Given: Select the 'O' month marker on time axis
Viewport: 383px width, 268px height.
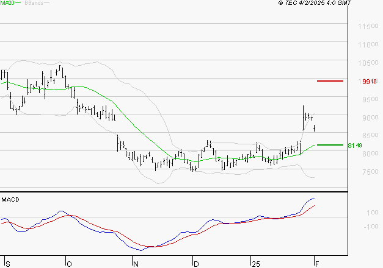Looking at the screenshot, I should coord(69,264).
